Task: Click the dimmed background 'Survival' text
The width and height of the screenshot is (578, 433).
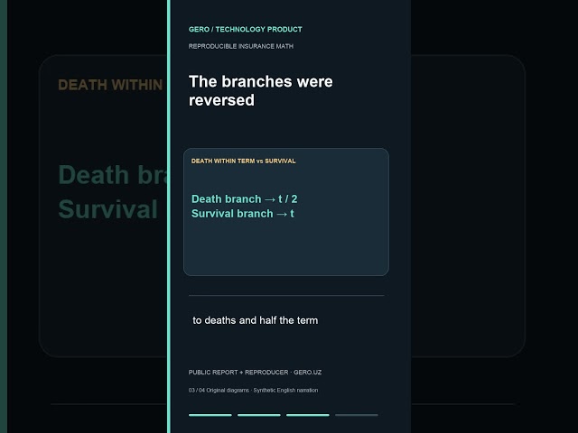Action: 108,209
